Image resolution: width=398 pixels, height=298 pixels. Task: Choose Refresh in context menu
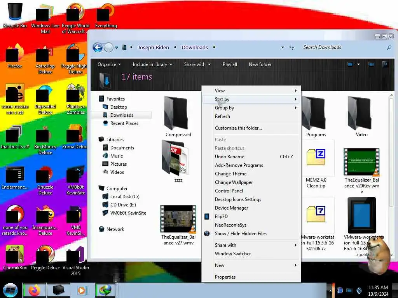pos(251,116)
